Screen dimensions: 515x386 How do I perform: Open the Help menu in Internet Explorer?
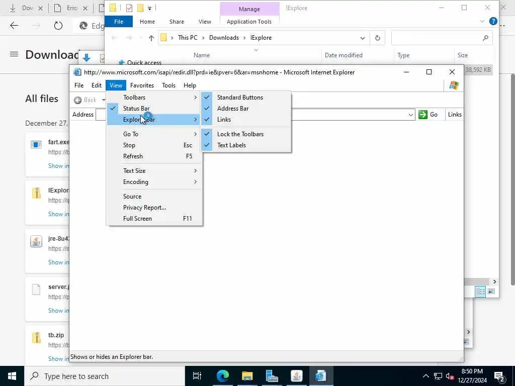[190, 85]
